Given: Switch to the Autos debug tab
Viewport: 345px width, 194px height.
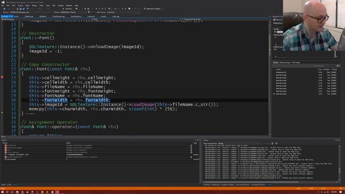Looking at the screenshot, I should 3,185.
